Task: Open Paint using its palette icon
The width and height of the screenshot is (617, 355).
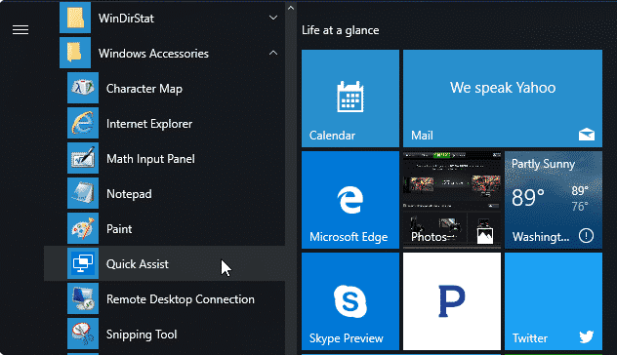Action: coord(83,228)
